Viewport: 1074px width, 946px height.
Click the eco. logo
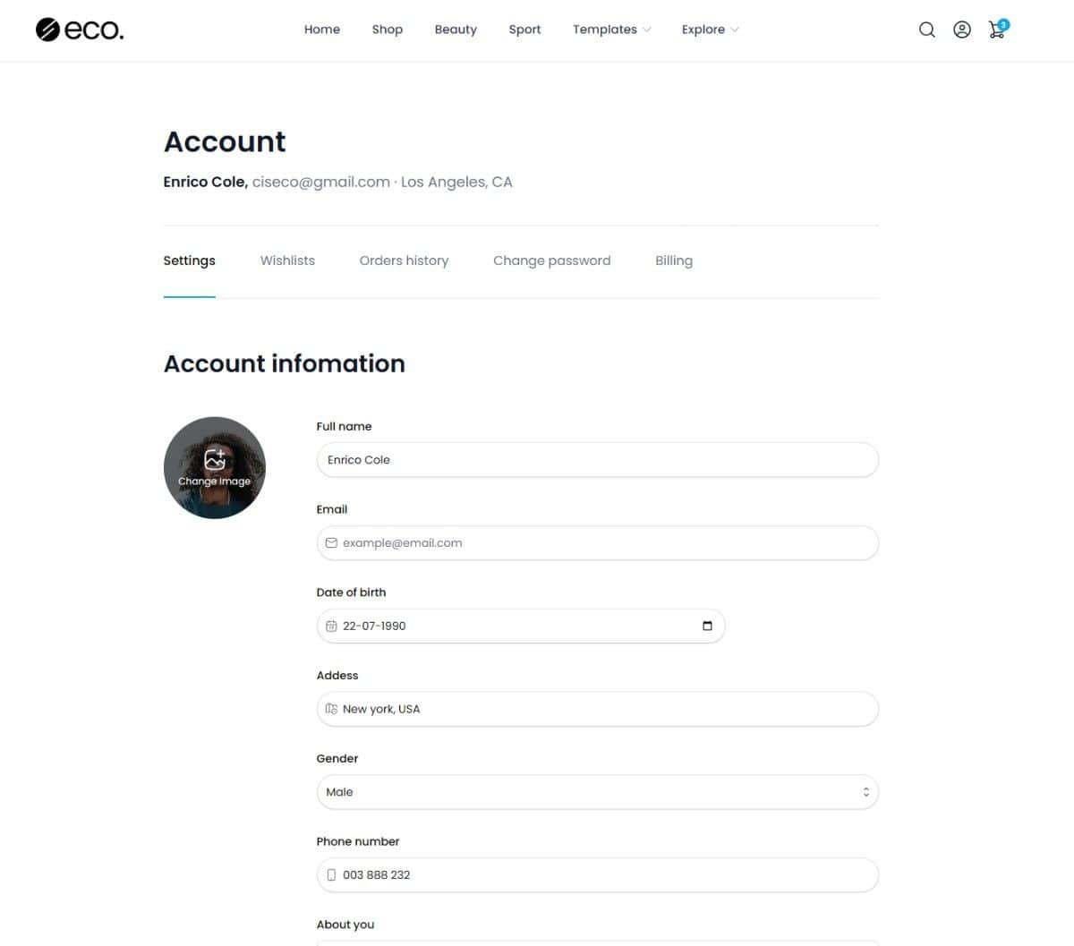79,30
